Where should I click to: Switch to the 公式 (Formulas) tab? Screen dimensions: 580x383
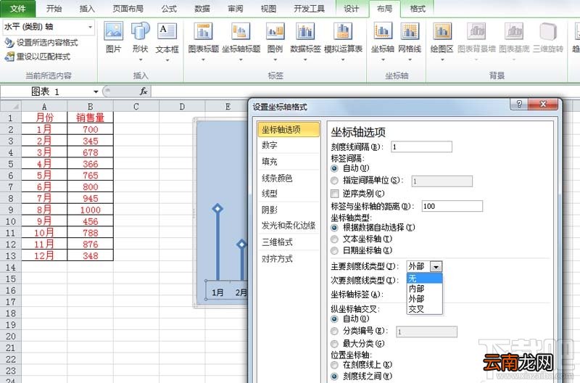click(x=169, y=9)
